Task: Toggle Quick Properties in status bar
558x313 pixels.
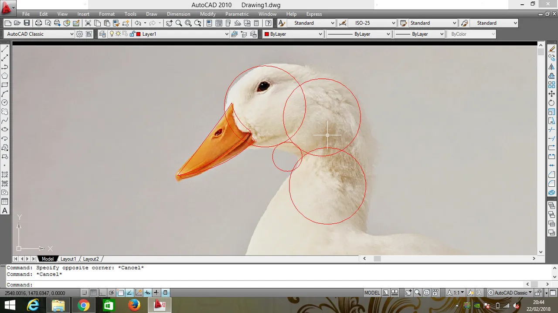Action: click(166, 293)
